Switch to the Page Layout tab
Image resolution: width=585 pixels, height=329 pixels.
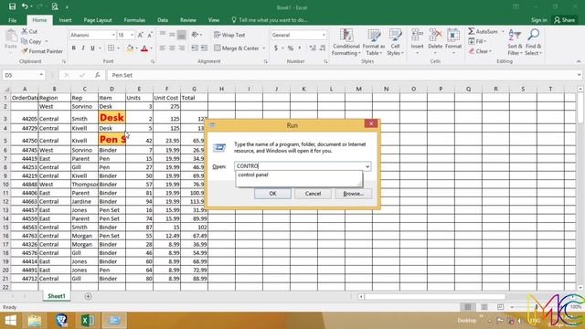(98, 20)
